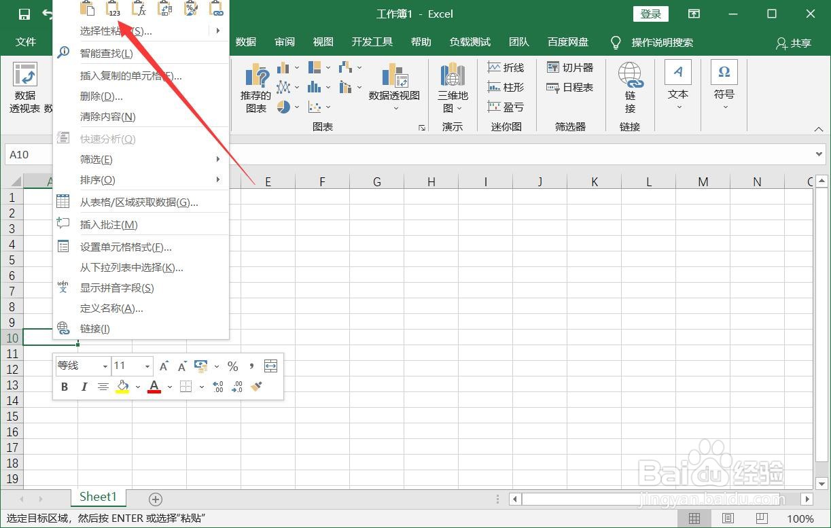831x528 pixels.
Task: Insert a Line sparkline (折线)
Action: tap(506, 67)
